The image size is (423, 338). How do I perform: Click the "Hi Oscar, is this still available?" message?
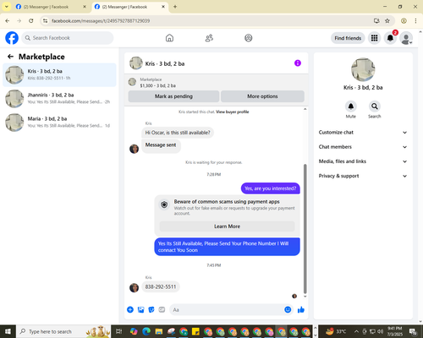pos(178,133)
